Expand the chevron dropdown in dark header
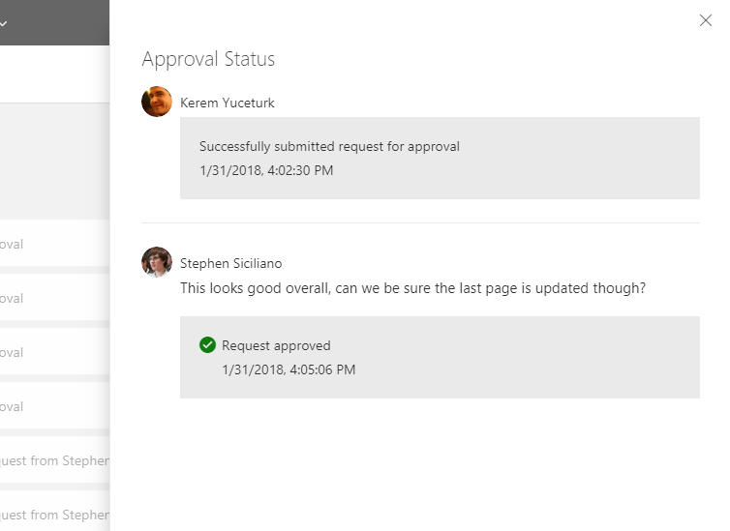 4,23
